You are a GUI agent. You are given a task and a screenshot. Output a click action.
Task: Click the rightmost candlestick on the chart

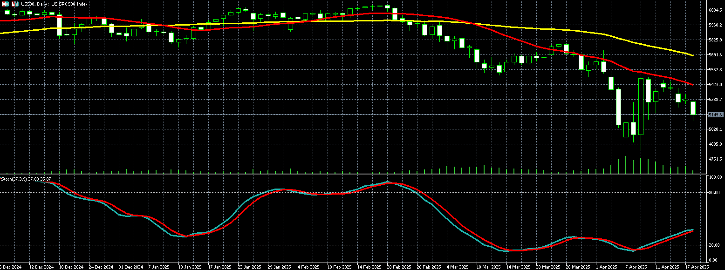point(693,108)
